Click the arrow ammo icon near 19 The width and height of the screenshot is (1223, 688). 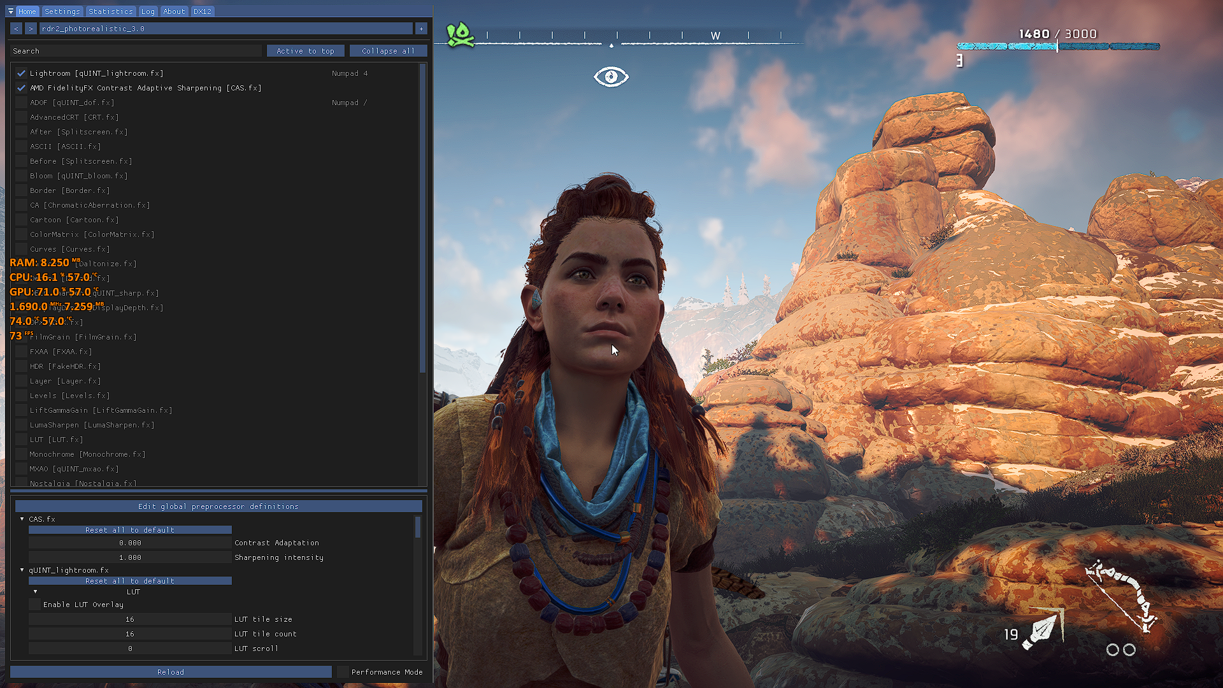click(1041, 631)
